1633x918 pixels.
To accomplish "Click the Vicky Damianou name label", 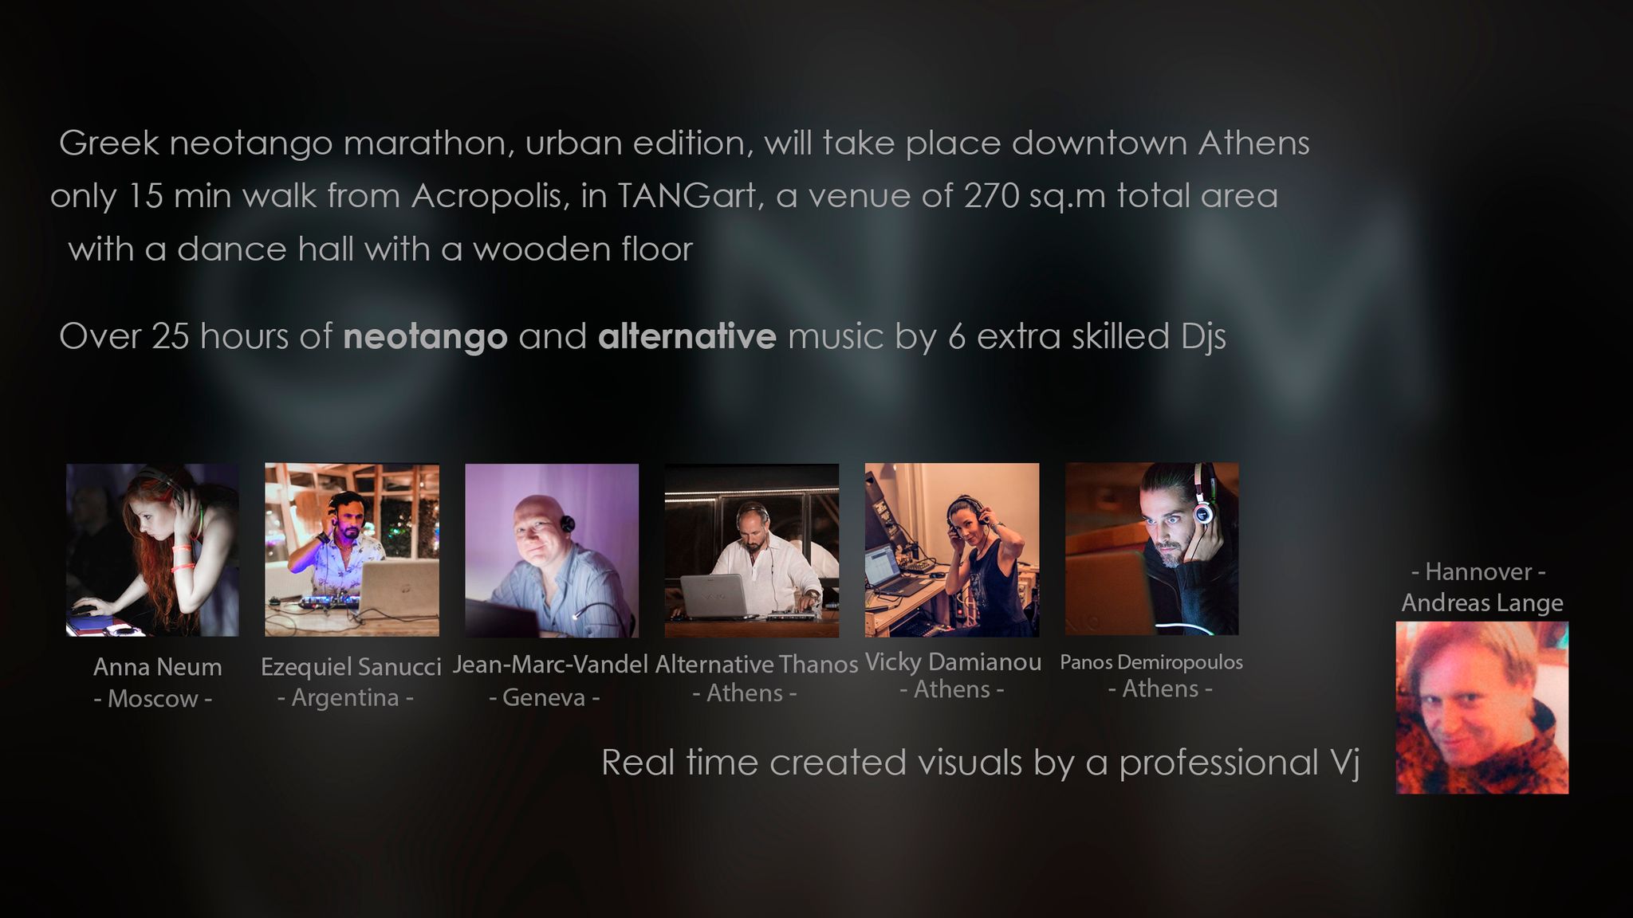I will pos(953,661).
